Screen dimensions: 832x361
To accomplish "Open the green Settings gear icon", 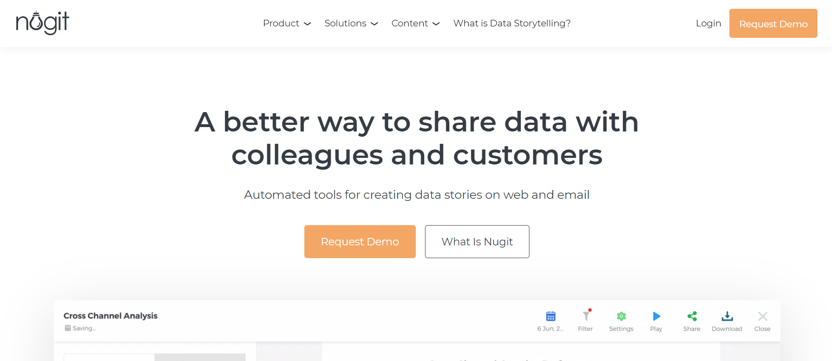I will coord(621,316).
